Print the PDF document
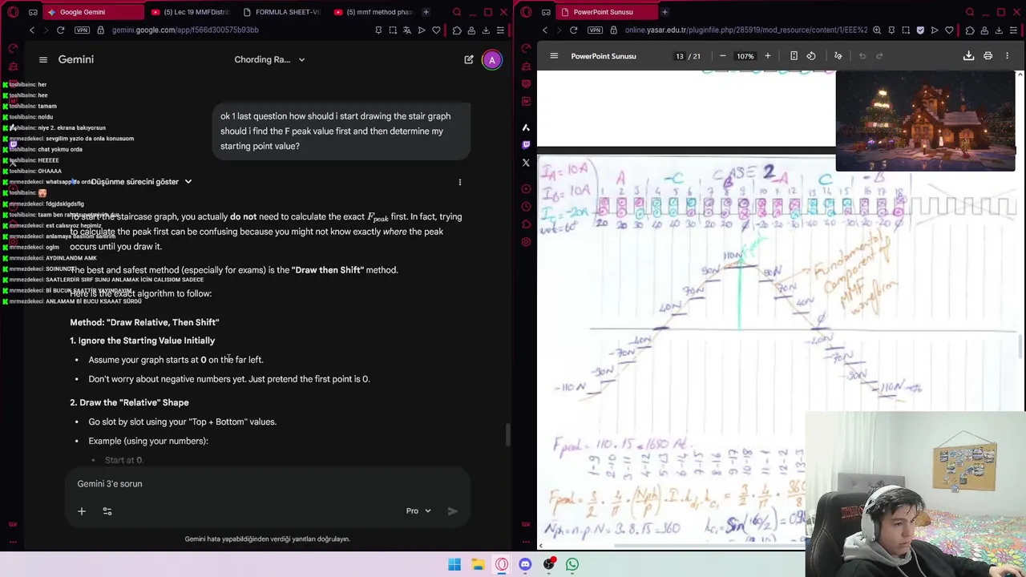 click(x=988, y=56)
